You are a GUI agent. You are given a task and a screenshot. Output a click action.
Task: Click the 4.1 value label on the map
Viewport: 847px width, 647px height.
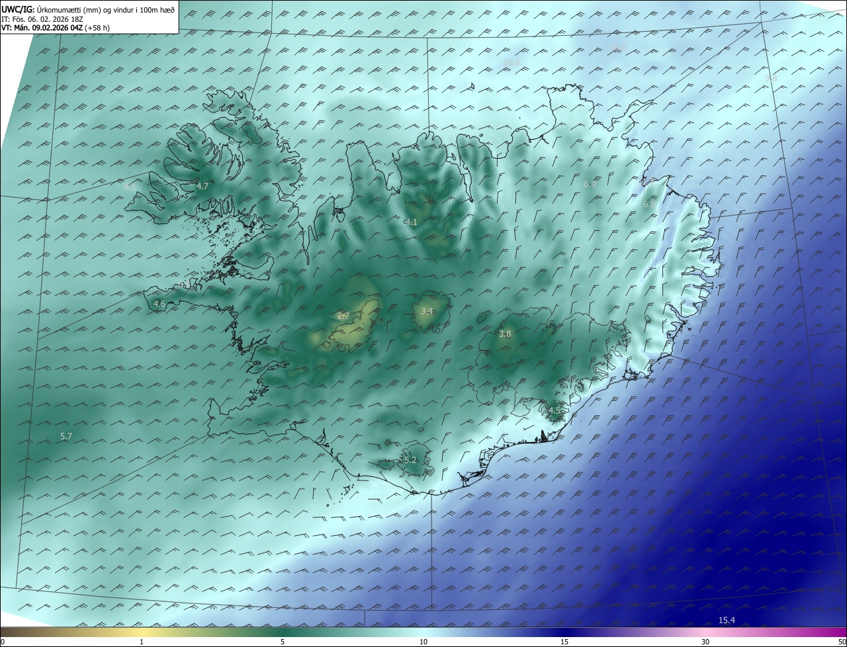(411, 222)
